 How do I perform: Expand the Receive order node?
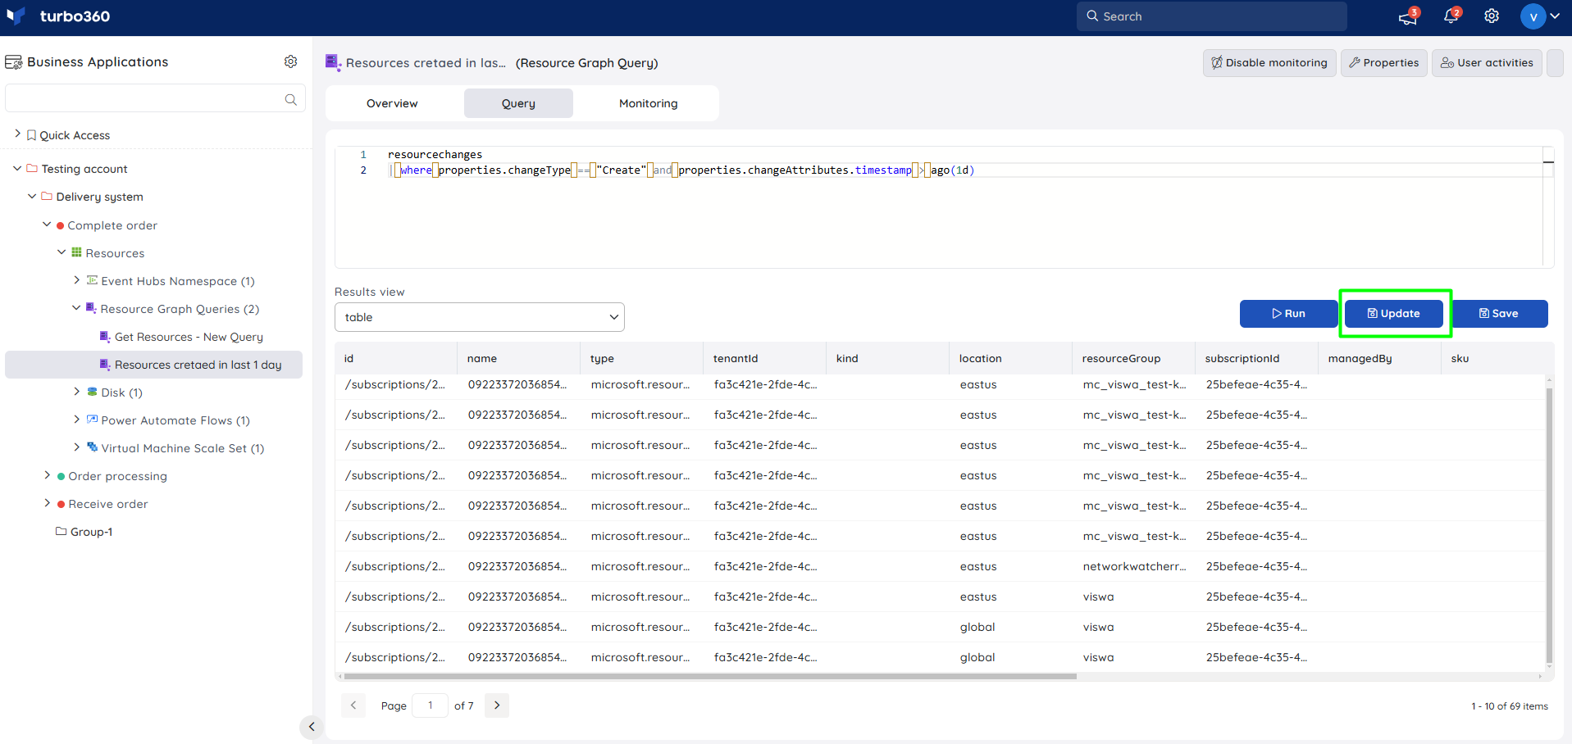coord(47,503)
